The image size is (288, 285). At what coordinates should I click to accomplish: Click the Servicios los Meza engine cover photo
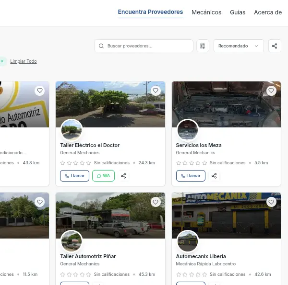click(x=226, y=104)
